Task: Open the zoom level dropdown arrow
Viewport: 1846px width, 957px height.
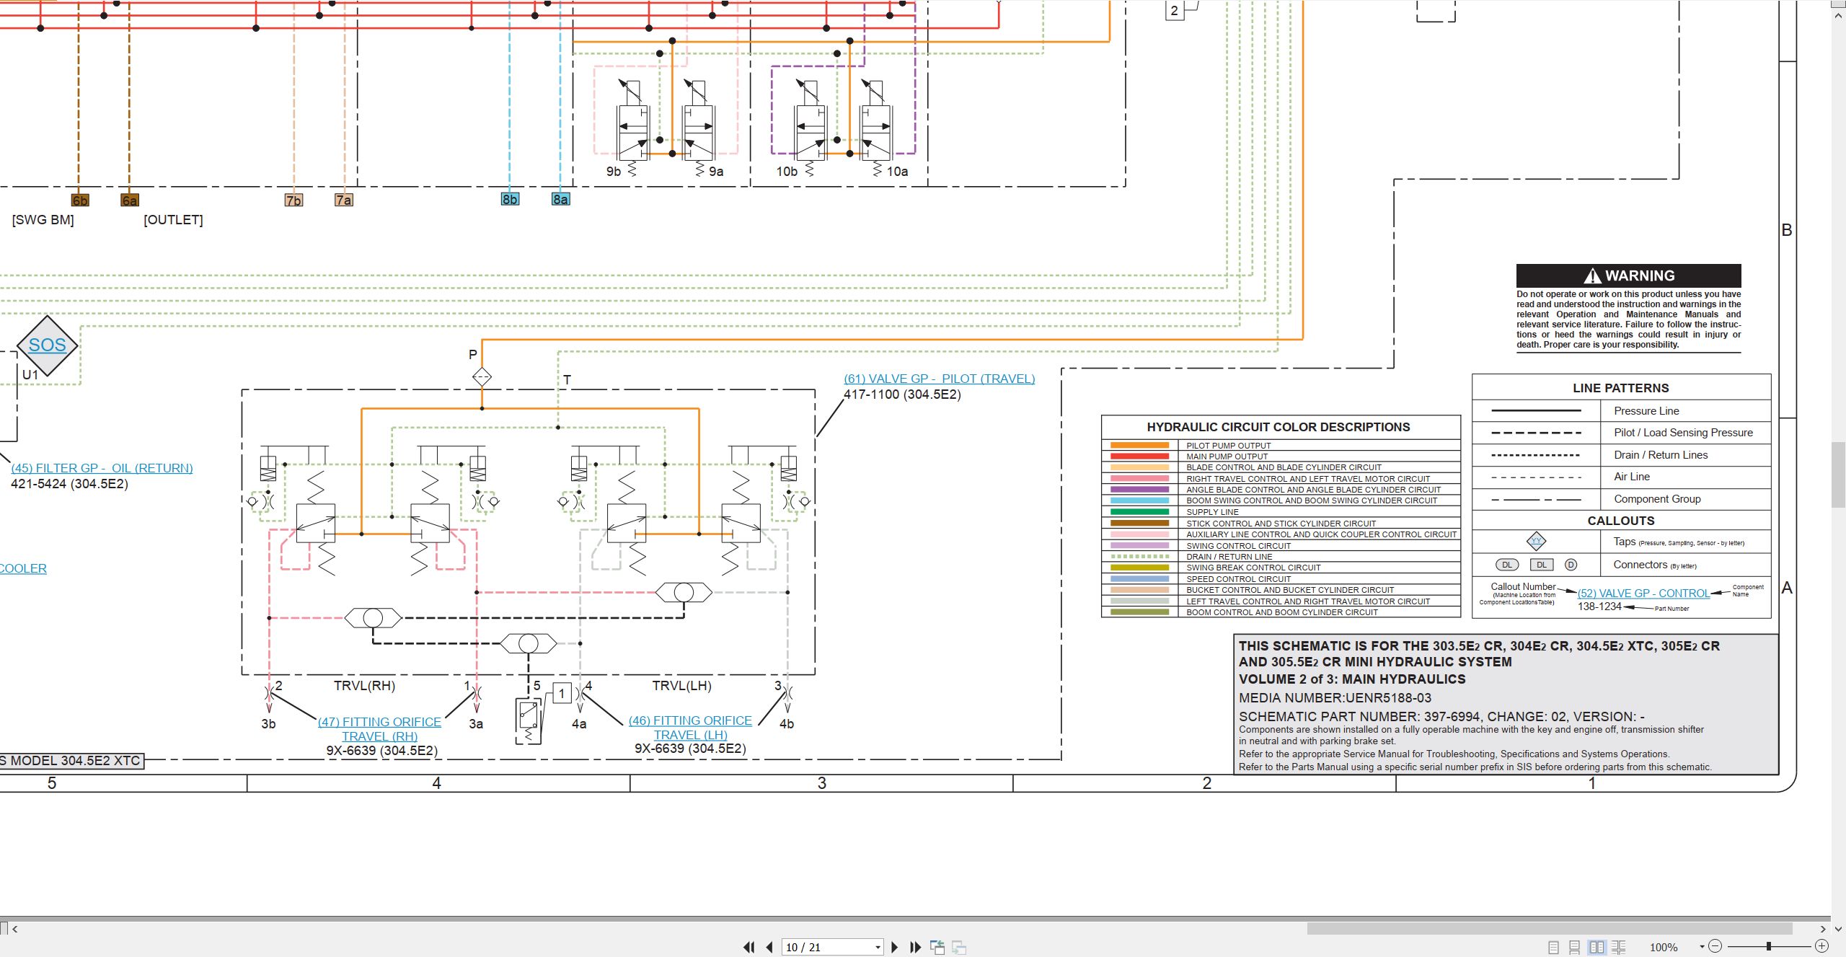Action: (1702, 947)
